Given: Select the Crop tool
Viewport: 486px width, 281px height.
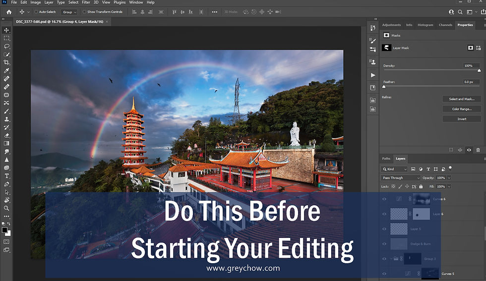Looking at the screenshot, I should tap(6, 62).
